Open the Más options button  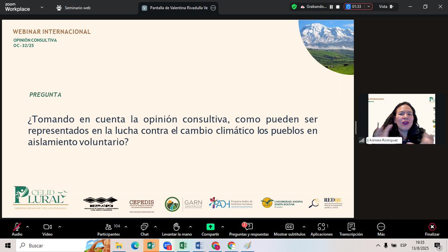click(x=381, y=229)
